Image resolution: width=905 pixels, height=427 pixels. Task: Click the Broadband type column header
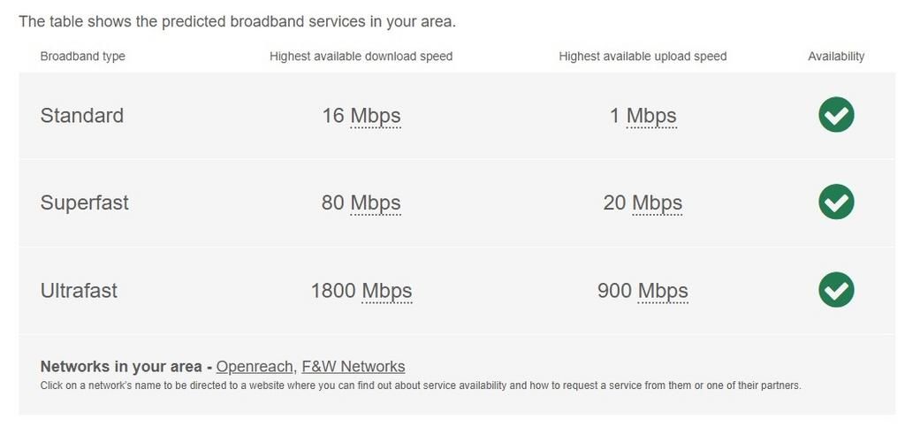[83, 57]
